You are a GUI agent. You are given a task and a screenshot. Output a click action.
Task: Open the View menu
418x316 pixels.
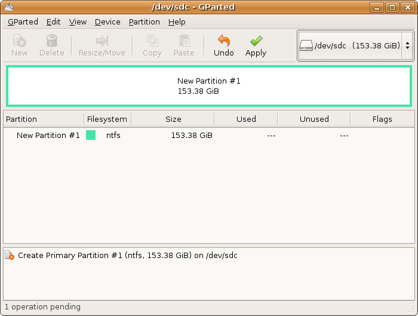[x=78, y=22]
